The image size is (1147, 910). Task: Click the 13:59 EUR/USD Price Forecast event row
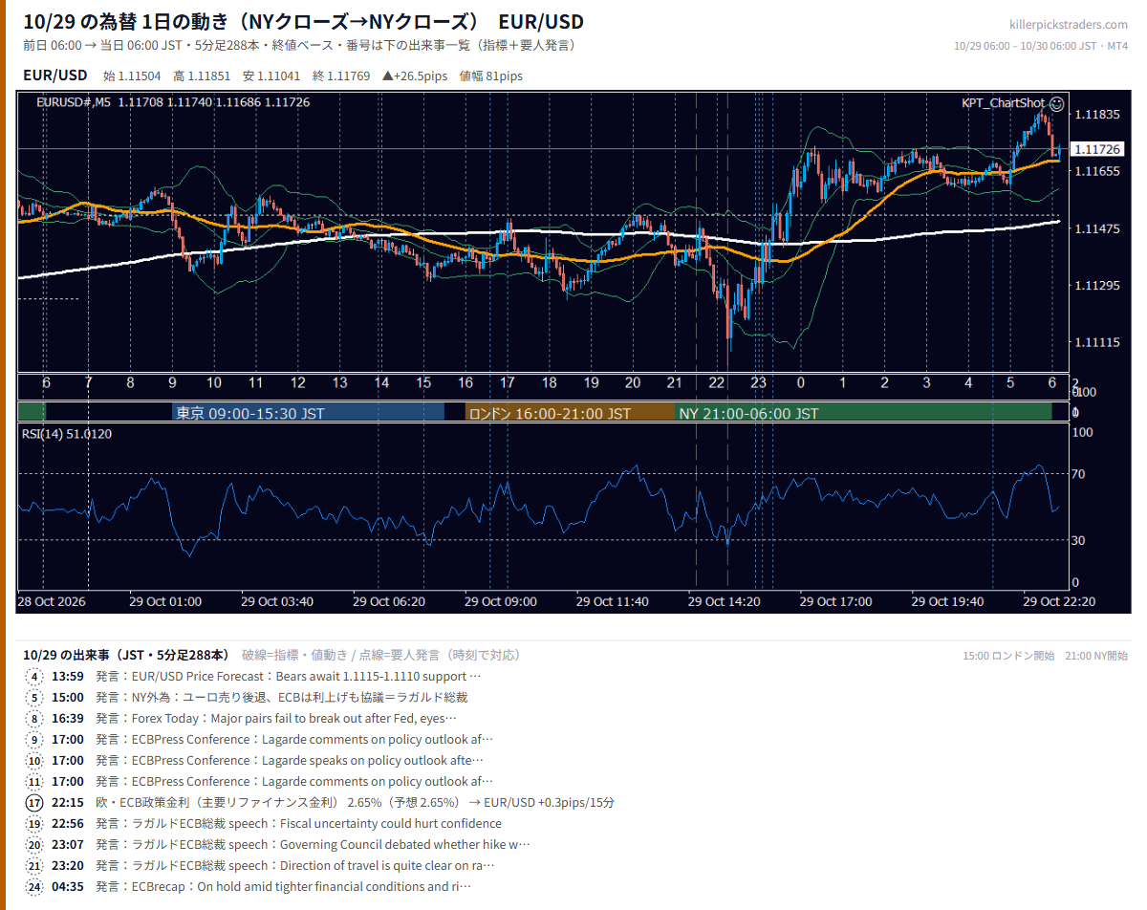click(253, 676)
